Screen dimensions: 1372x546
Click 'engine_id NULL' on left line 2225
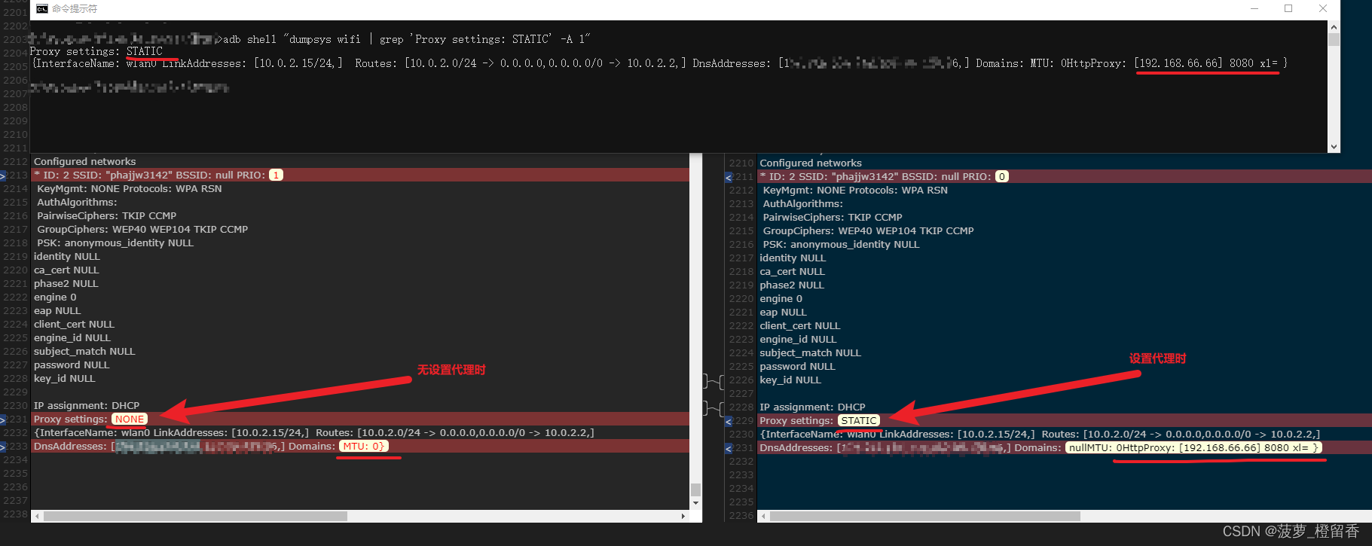[72, 338]
